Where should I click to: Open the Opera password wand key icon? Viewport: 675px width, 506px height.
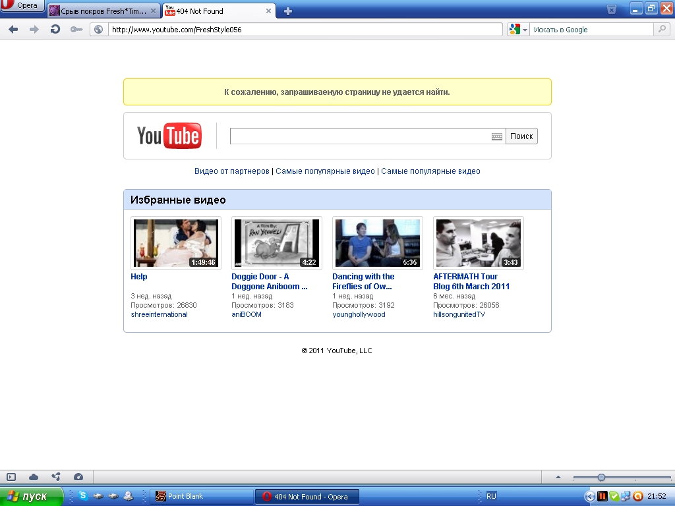coord(76,30)
